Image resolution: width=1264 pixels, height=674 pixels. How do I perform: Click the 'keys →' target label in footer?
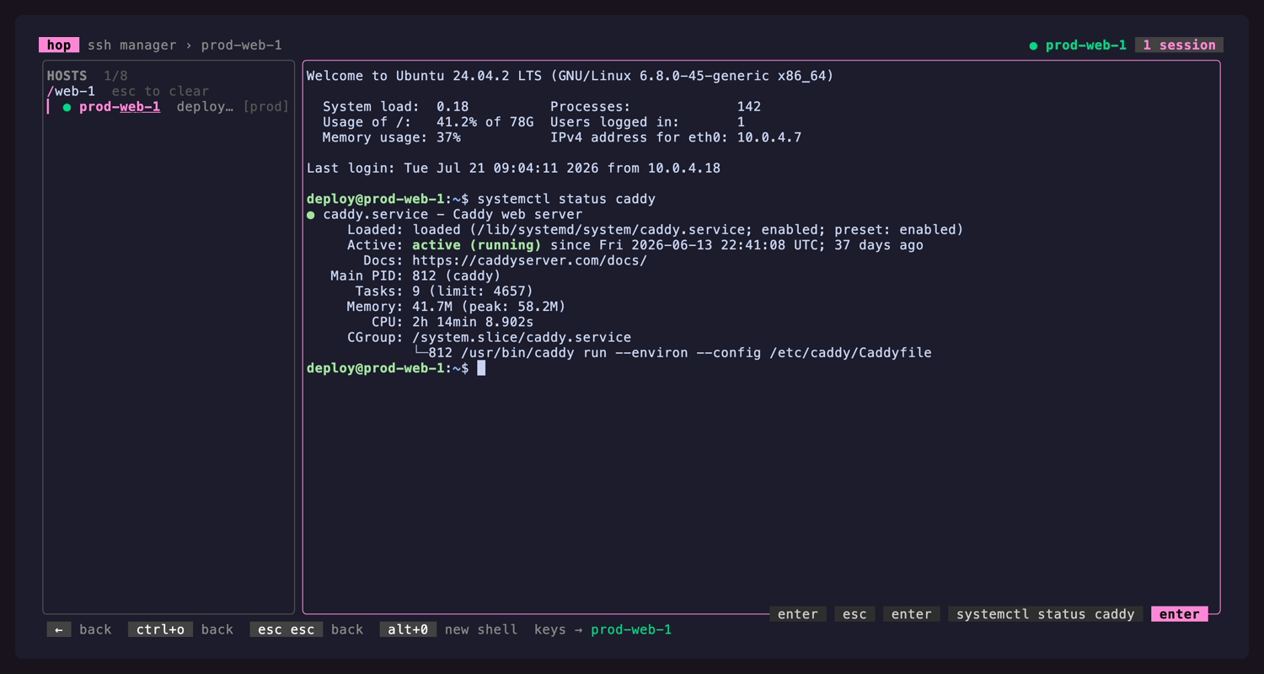click(558, 629)
